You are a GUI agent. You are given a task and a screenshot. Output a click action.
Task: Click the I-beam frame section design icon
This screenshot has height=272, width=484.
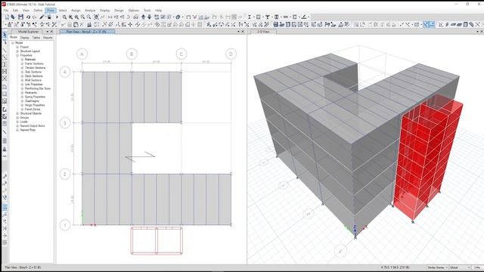pos(249,17)
